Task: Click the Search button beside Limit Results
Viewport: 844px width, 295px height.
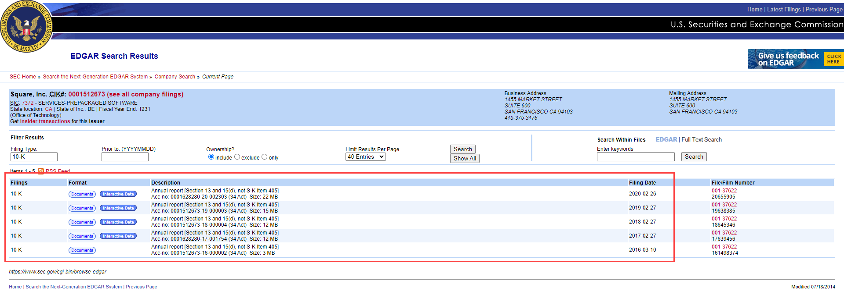Action: tap(463, 149)
